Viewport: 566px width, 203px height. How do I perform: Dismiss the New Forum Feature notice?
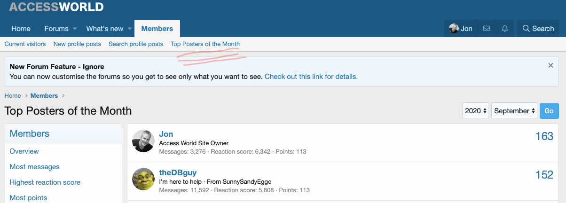pos(550,66)
